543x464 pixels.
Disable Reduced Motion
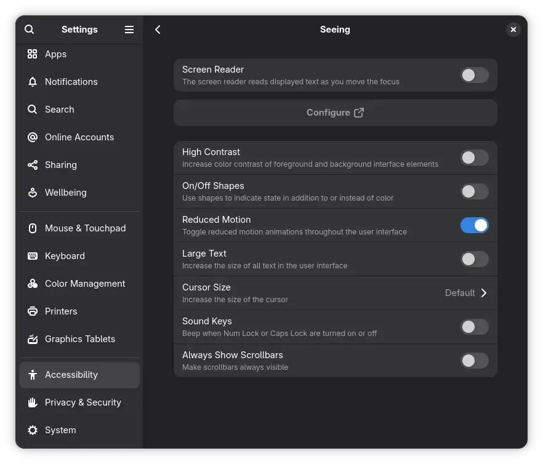click(474, 225)
